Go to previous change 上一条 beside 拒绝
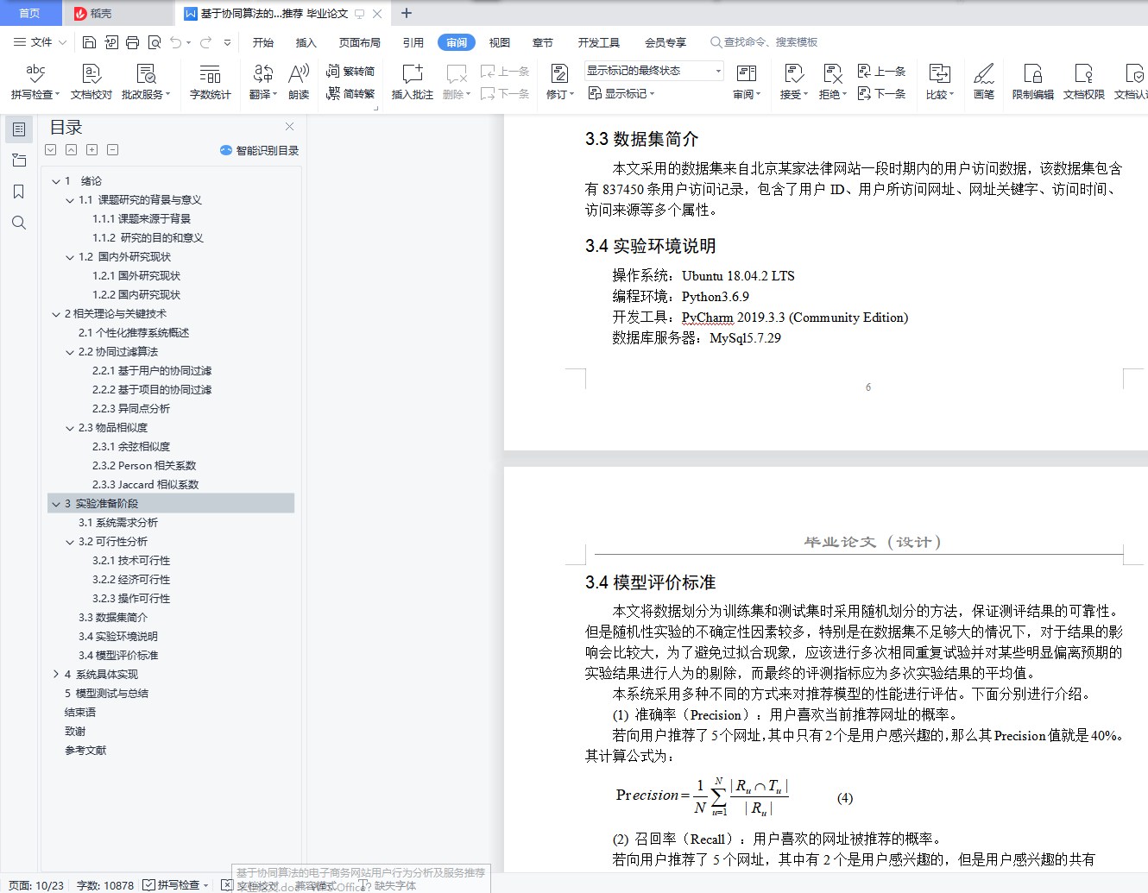This screenshot has height=893, width=1148. (x=881, y=71)
